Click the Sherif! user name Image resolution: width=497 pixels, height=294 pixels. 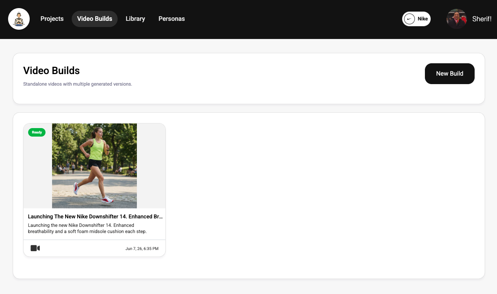(482, 19)
